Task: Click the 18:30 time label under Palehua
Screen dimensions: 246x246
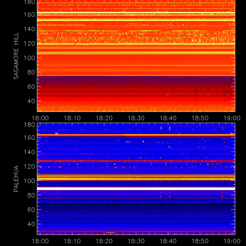Action: [x=136, y=241]
